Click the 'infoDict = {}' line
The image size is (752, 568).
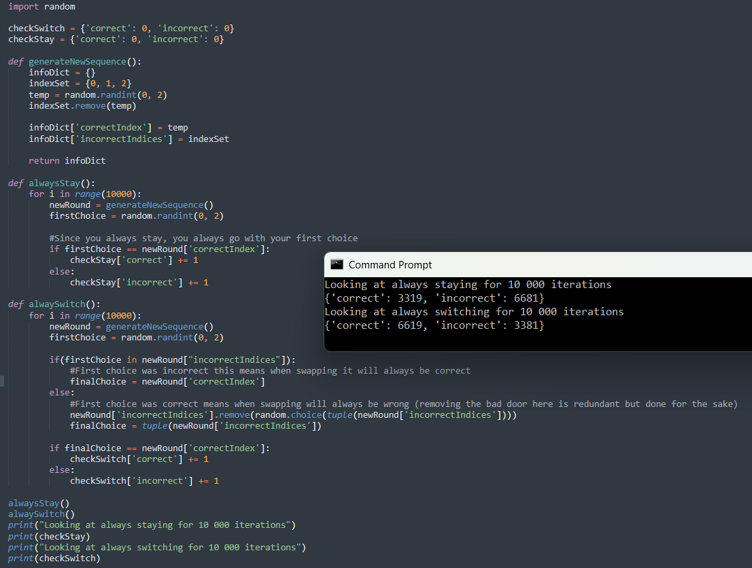63,73
